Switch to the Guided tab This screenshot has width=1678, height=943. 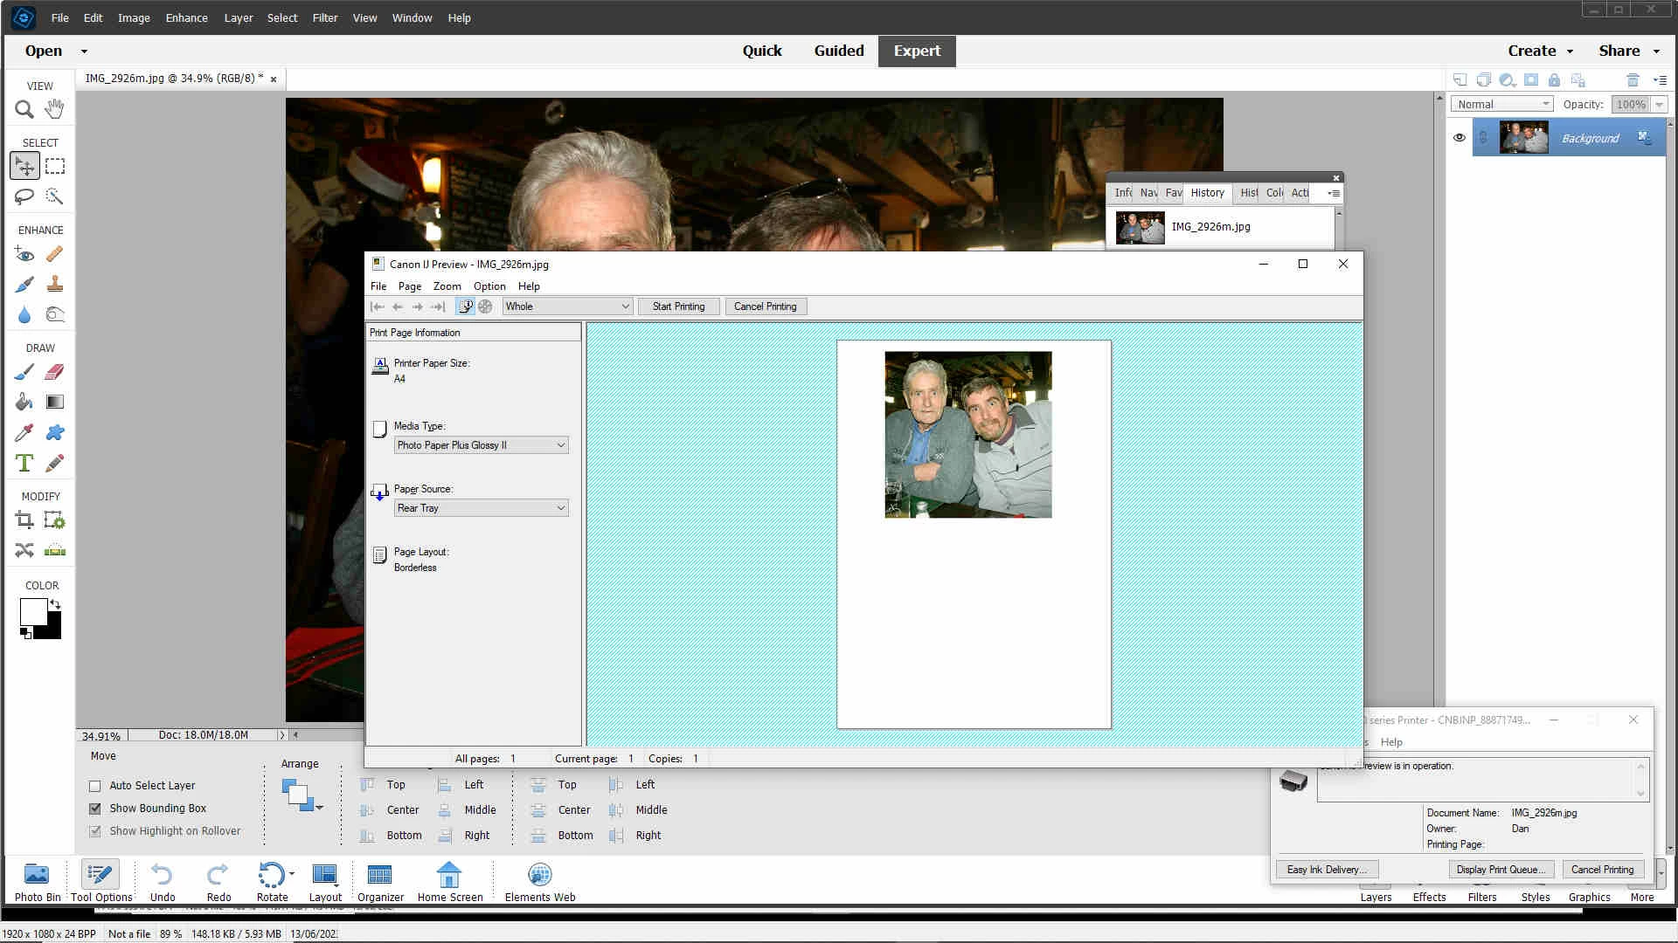point(838,51)
